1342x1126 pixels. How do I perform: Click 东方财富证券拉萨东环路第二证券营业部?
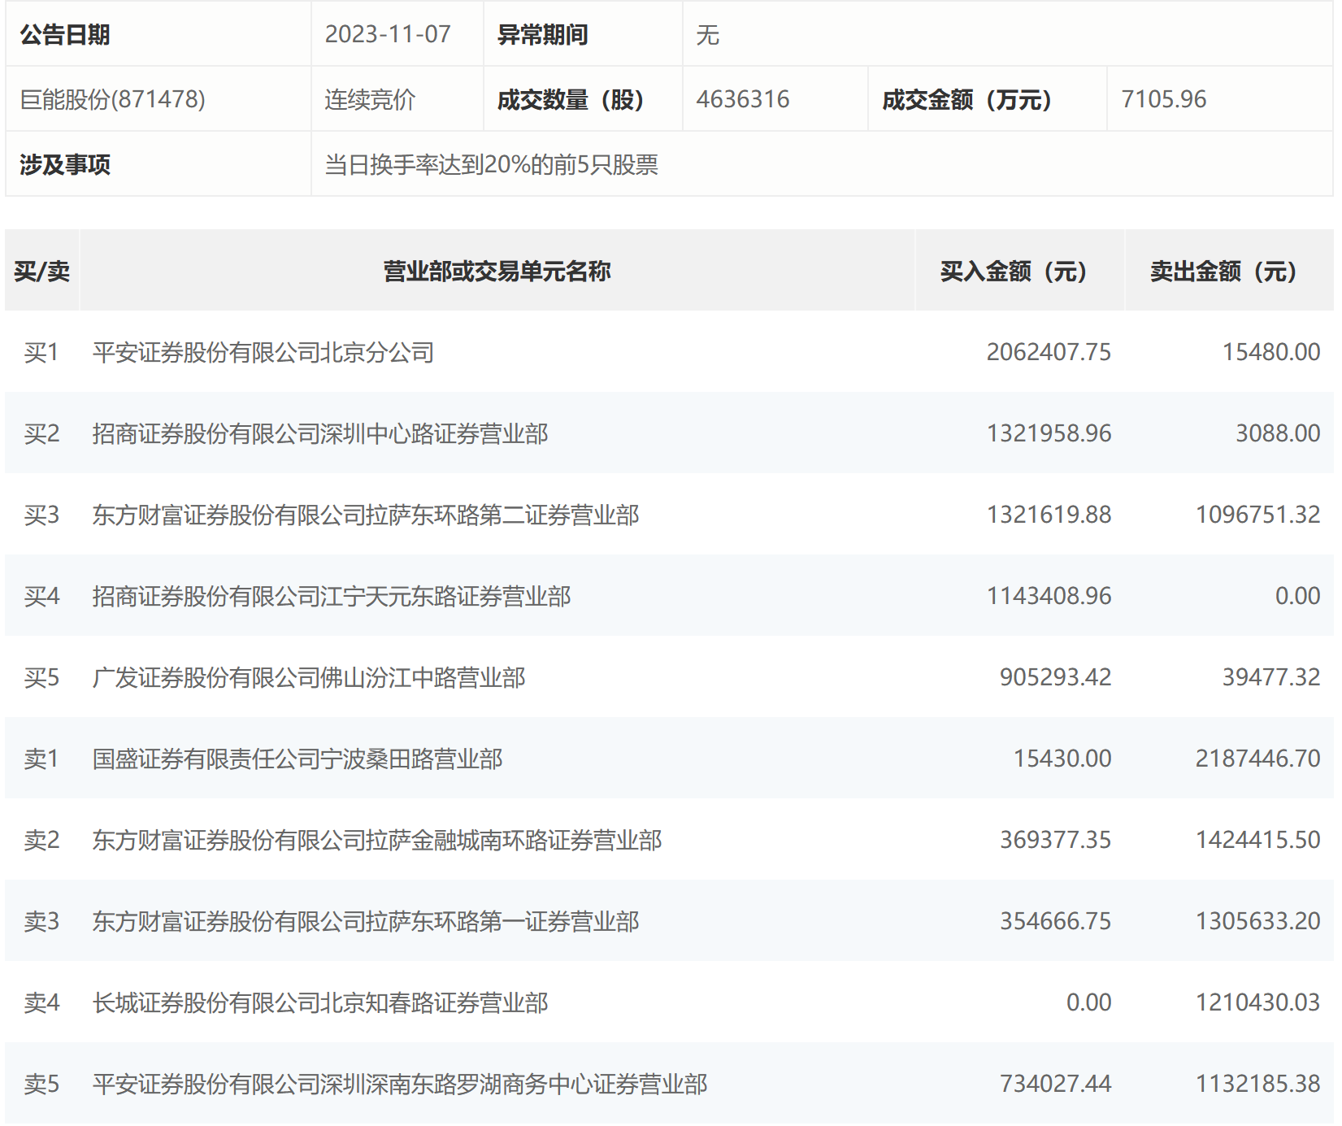[x=366, y=515]
